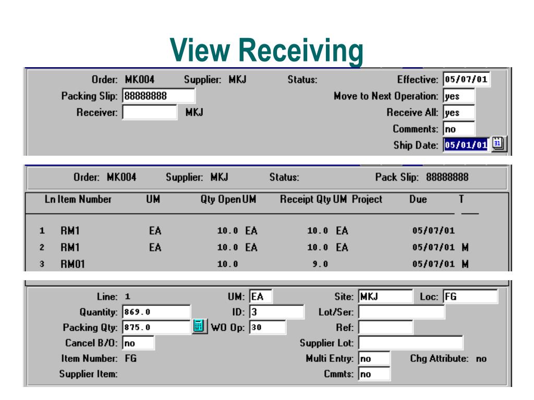Viewport: 534px width, 400px height.
Task: Click the Due column header
Action: pos(418,199)
